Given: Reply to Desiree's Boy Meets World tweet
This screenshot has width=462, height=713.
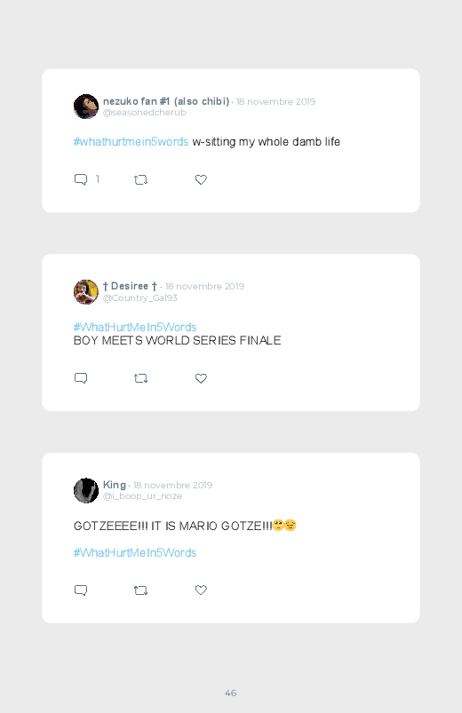Looking at the screenshot, I should pos(81,378).
